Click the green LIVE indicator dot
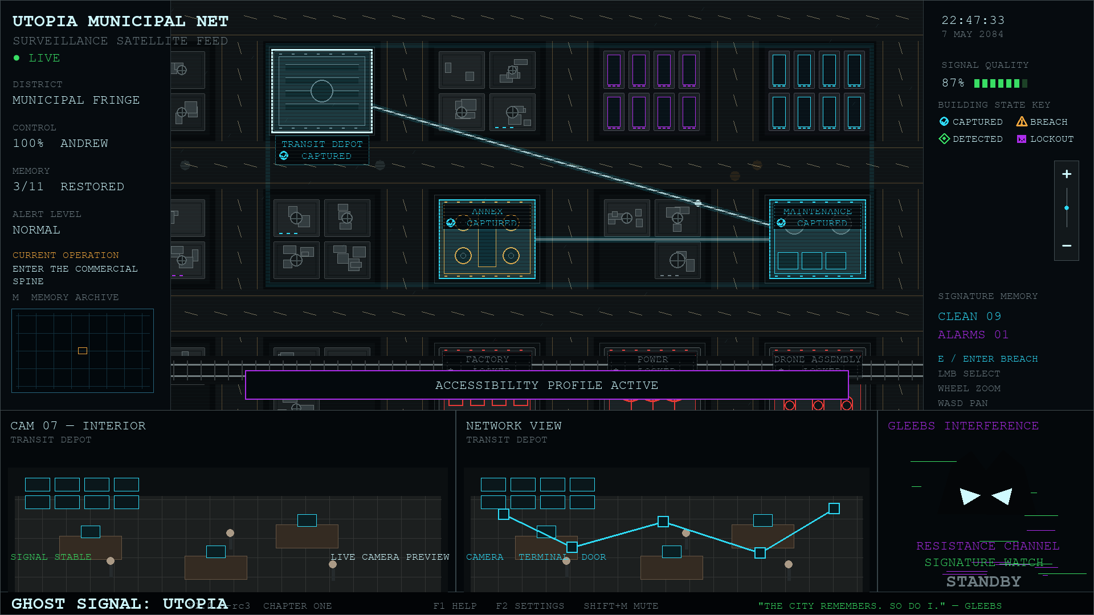This screenshot has width=1094, height=615. pos(17,58)
